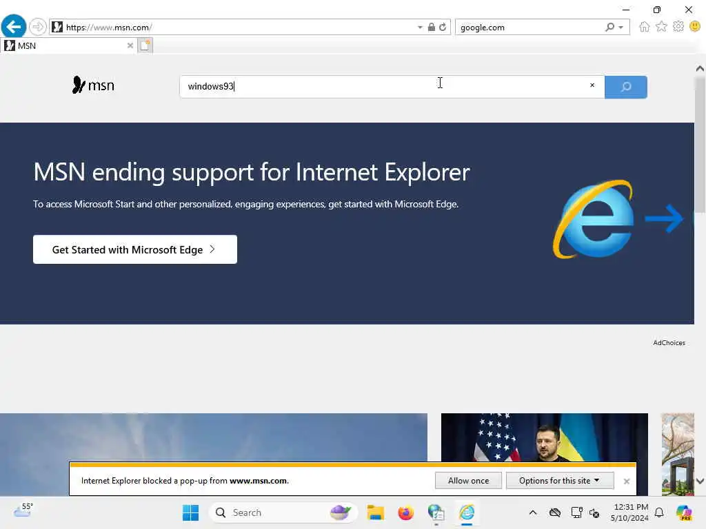
Task: Open the sky image news thumbnail
Action: 214,437
